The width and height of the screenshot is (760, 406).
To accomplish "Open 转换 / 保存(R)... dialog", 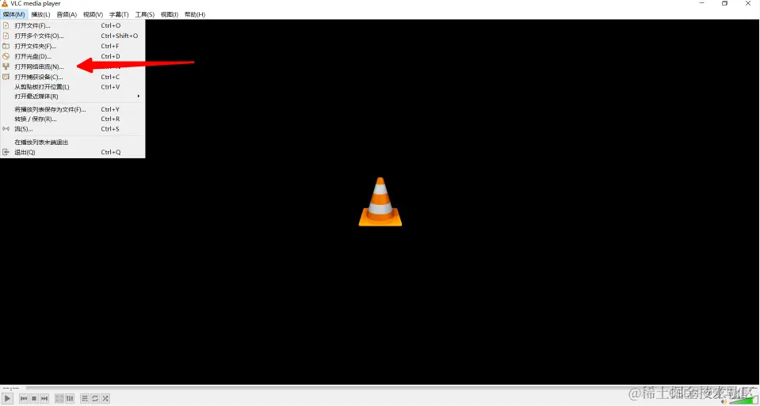I will pos(73,119).
